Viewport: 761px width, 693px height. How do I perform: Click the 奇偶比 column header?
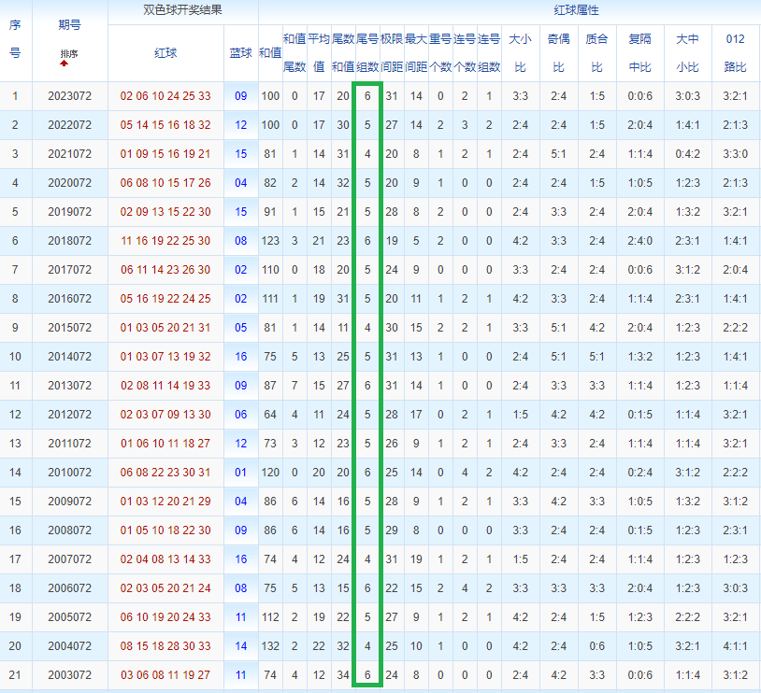[559, 53]
